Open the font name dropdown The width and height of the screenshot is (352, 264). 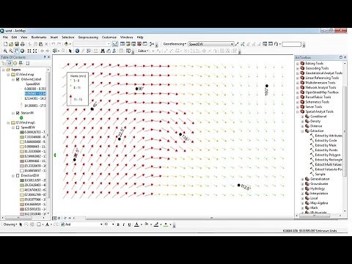101,224
